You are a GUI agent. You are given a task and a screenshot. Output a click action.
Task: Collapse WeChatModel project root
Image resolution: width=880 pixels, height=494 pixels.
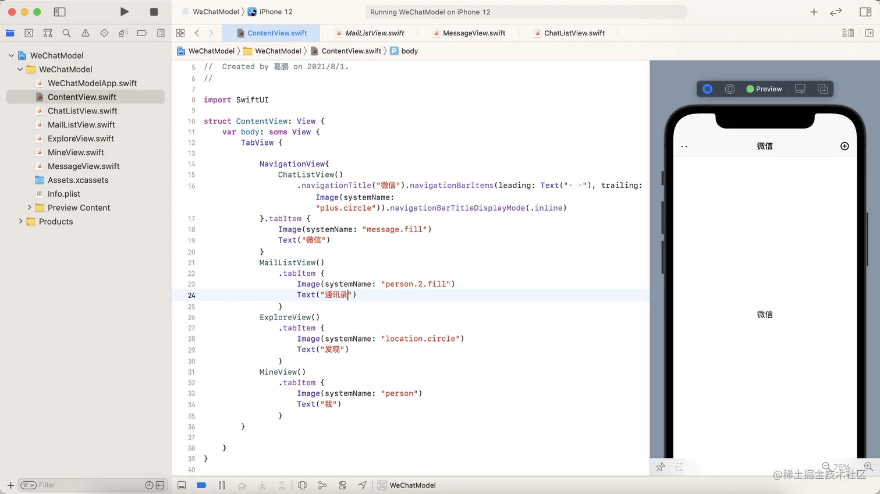(x=11, y=55)
